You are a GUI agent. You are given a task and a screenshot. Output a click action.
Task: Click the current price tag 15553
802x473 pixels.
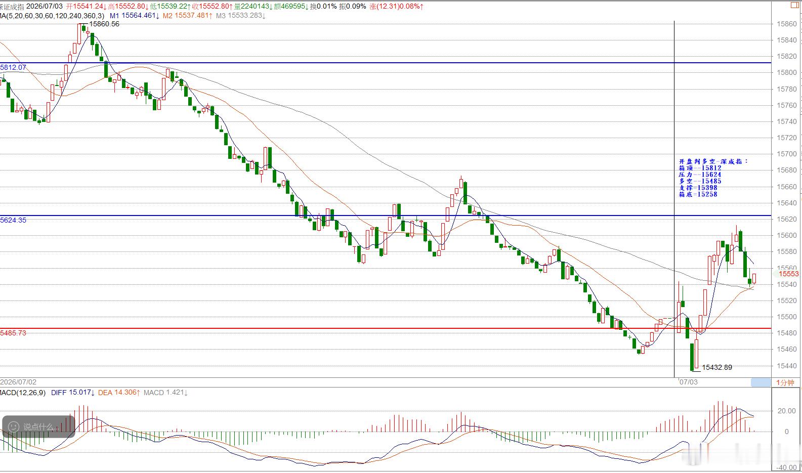[788, 274]
